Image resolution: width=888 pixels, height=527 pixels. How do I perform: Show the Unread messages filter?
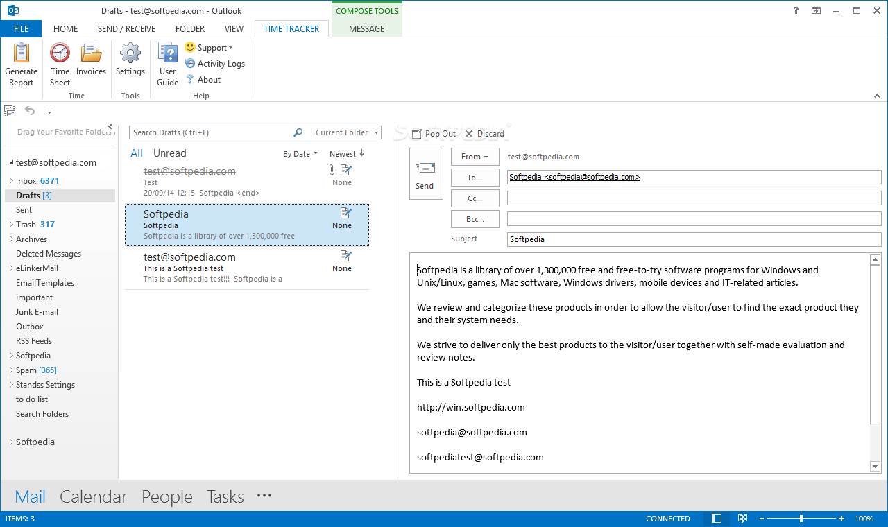point(170,153)
